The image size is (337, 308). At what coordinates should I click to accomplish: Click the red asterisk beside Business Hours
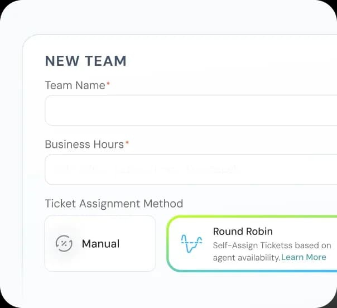pyautogui.click(x=127, y=143)
